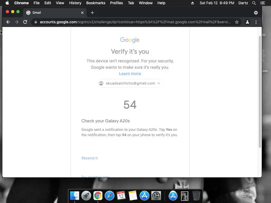Open Chrome's three-dot menu
The height and width of the screenshot is (203, 271).
(256, 22)
